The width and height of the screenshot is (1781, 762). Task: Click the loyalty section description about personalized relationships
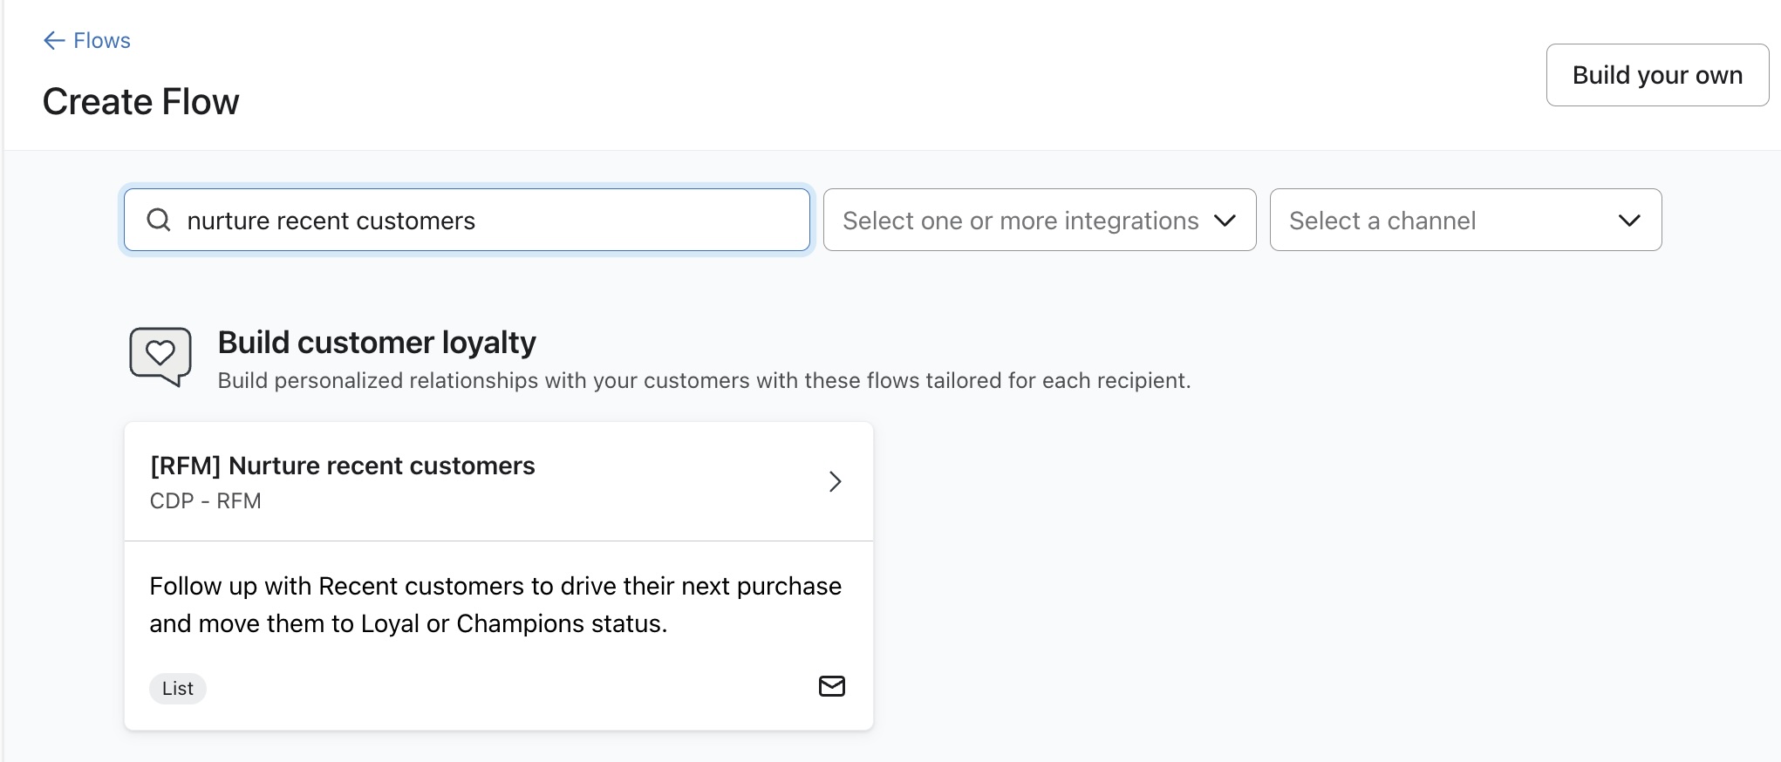click(703, 381)
